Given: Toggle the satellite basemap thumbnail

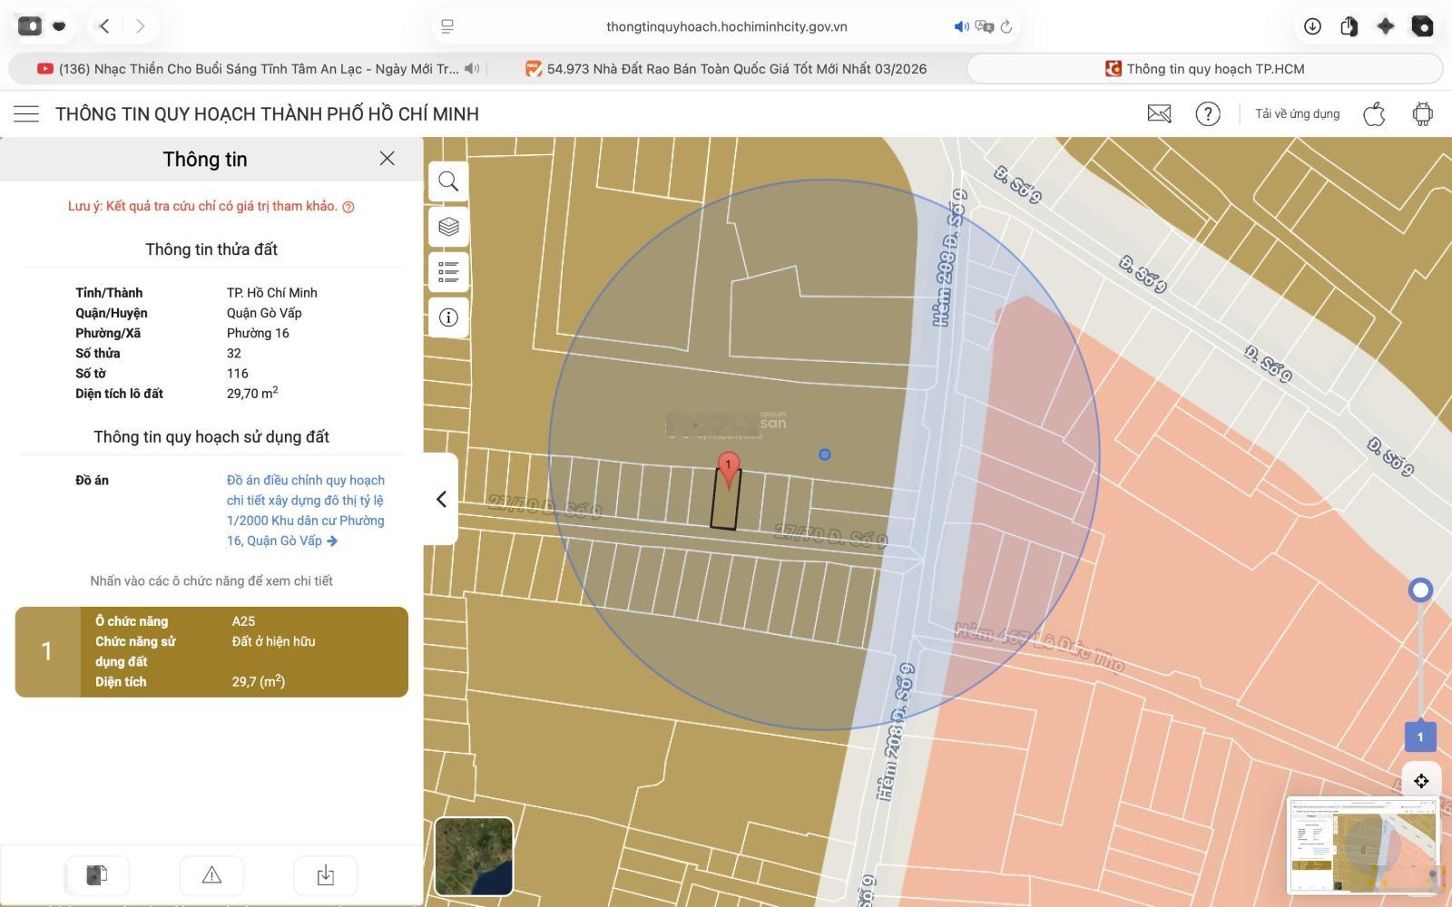Looking at the screenshot, I should 474,856.
